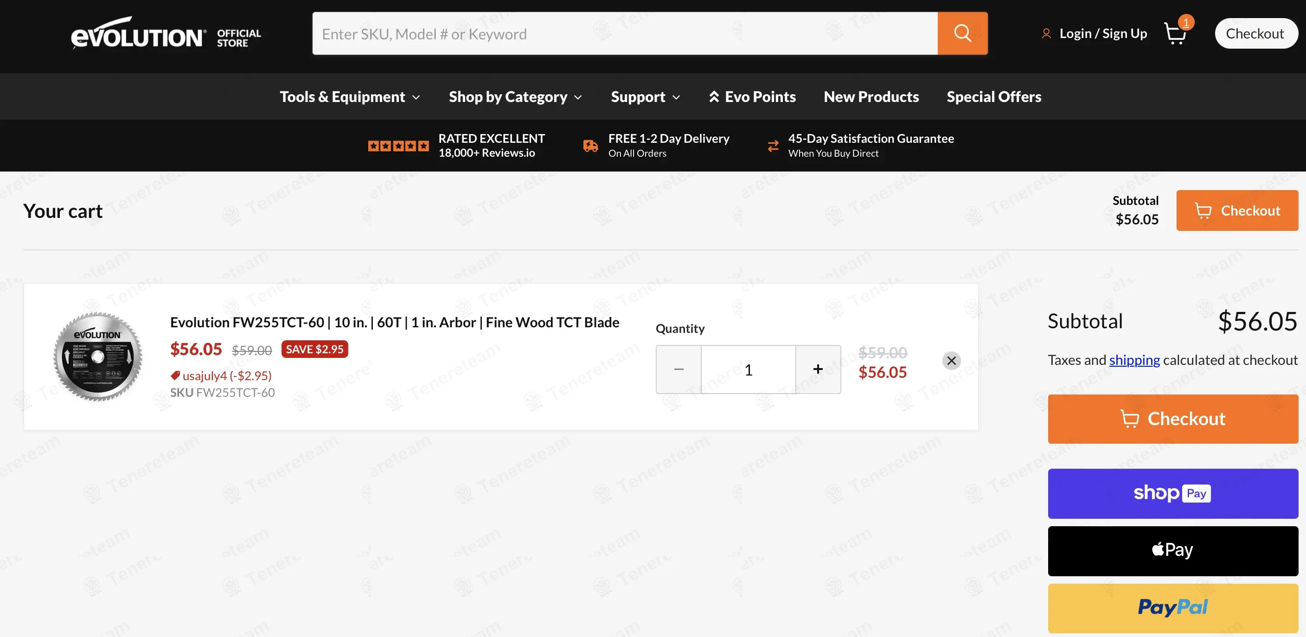Increase quantity with the plus button
The height and width of the screenshot is (637, 1306).
tap(818, 369)
